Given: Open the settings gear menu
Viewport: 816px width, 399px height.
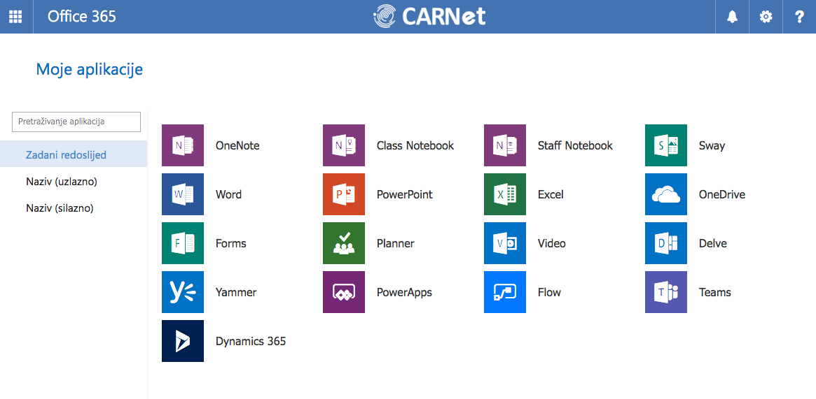Looking at the screenshot, I should pyautogui.click(x=766, y=17).
